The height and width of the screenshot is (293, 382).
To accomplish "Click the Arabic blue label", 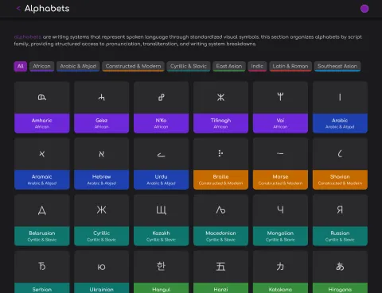I will (340, 123).
